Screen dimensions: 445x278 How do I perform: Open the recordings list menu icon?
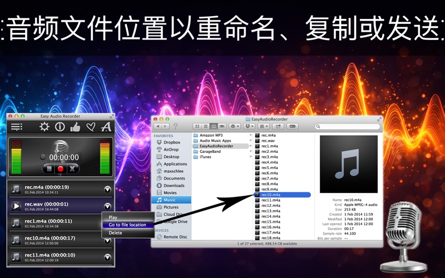[x=17, y=127]
